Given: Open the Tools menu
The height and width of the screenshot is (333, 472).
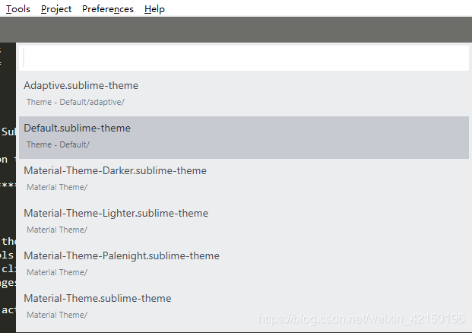Looking at the screenshot, I should (18, 9).
